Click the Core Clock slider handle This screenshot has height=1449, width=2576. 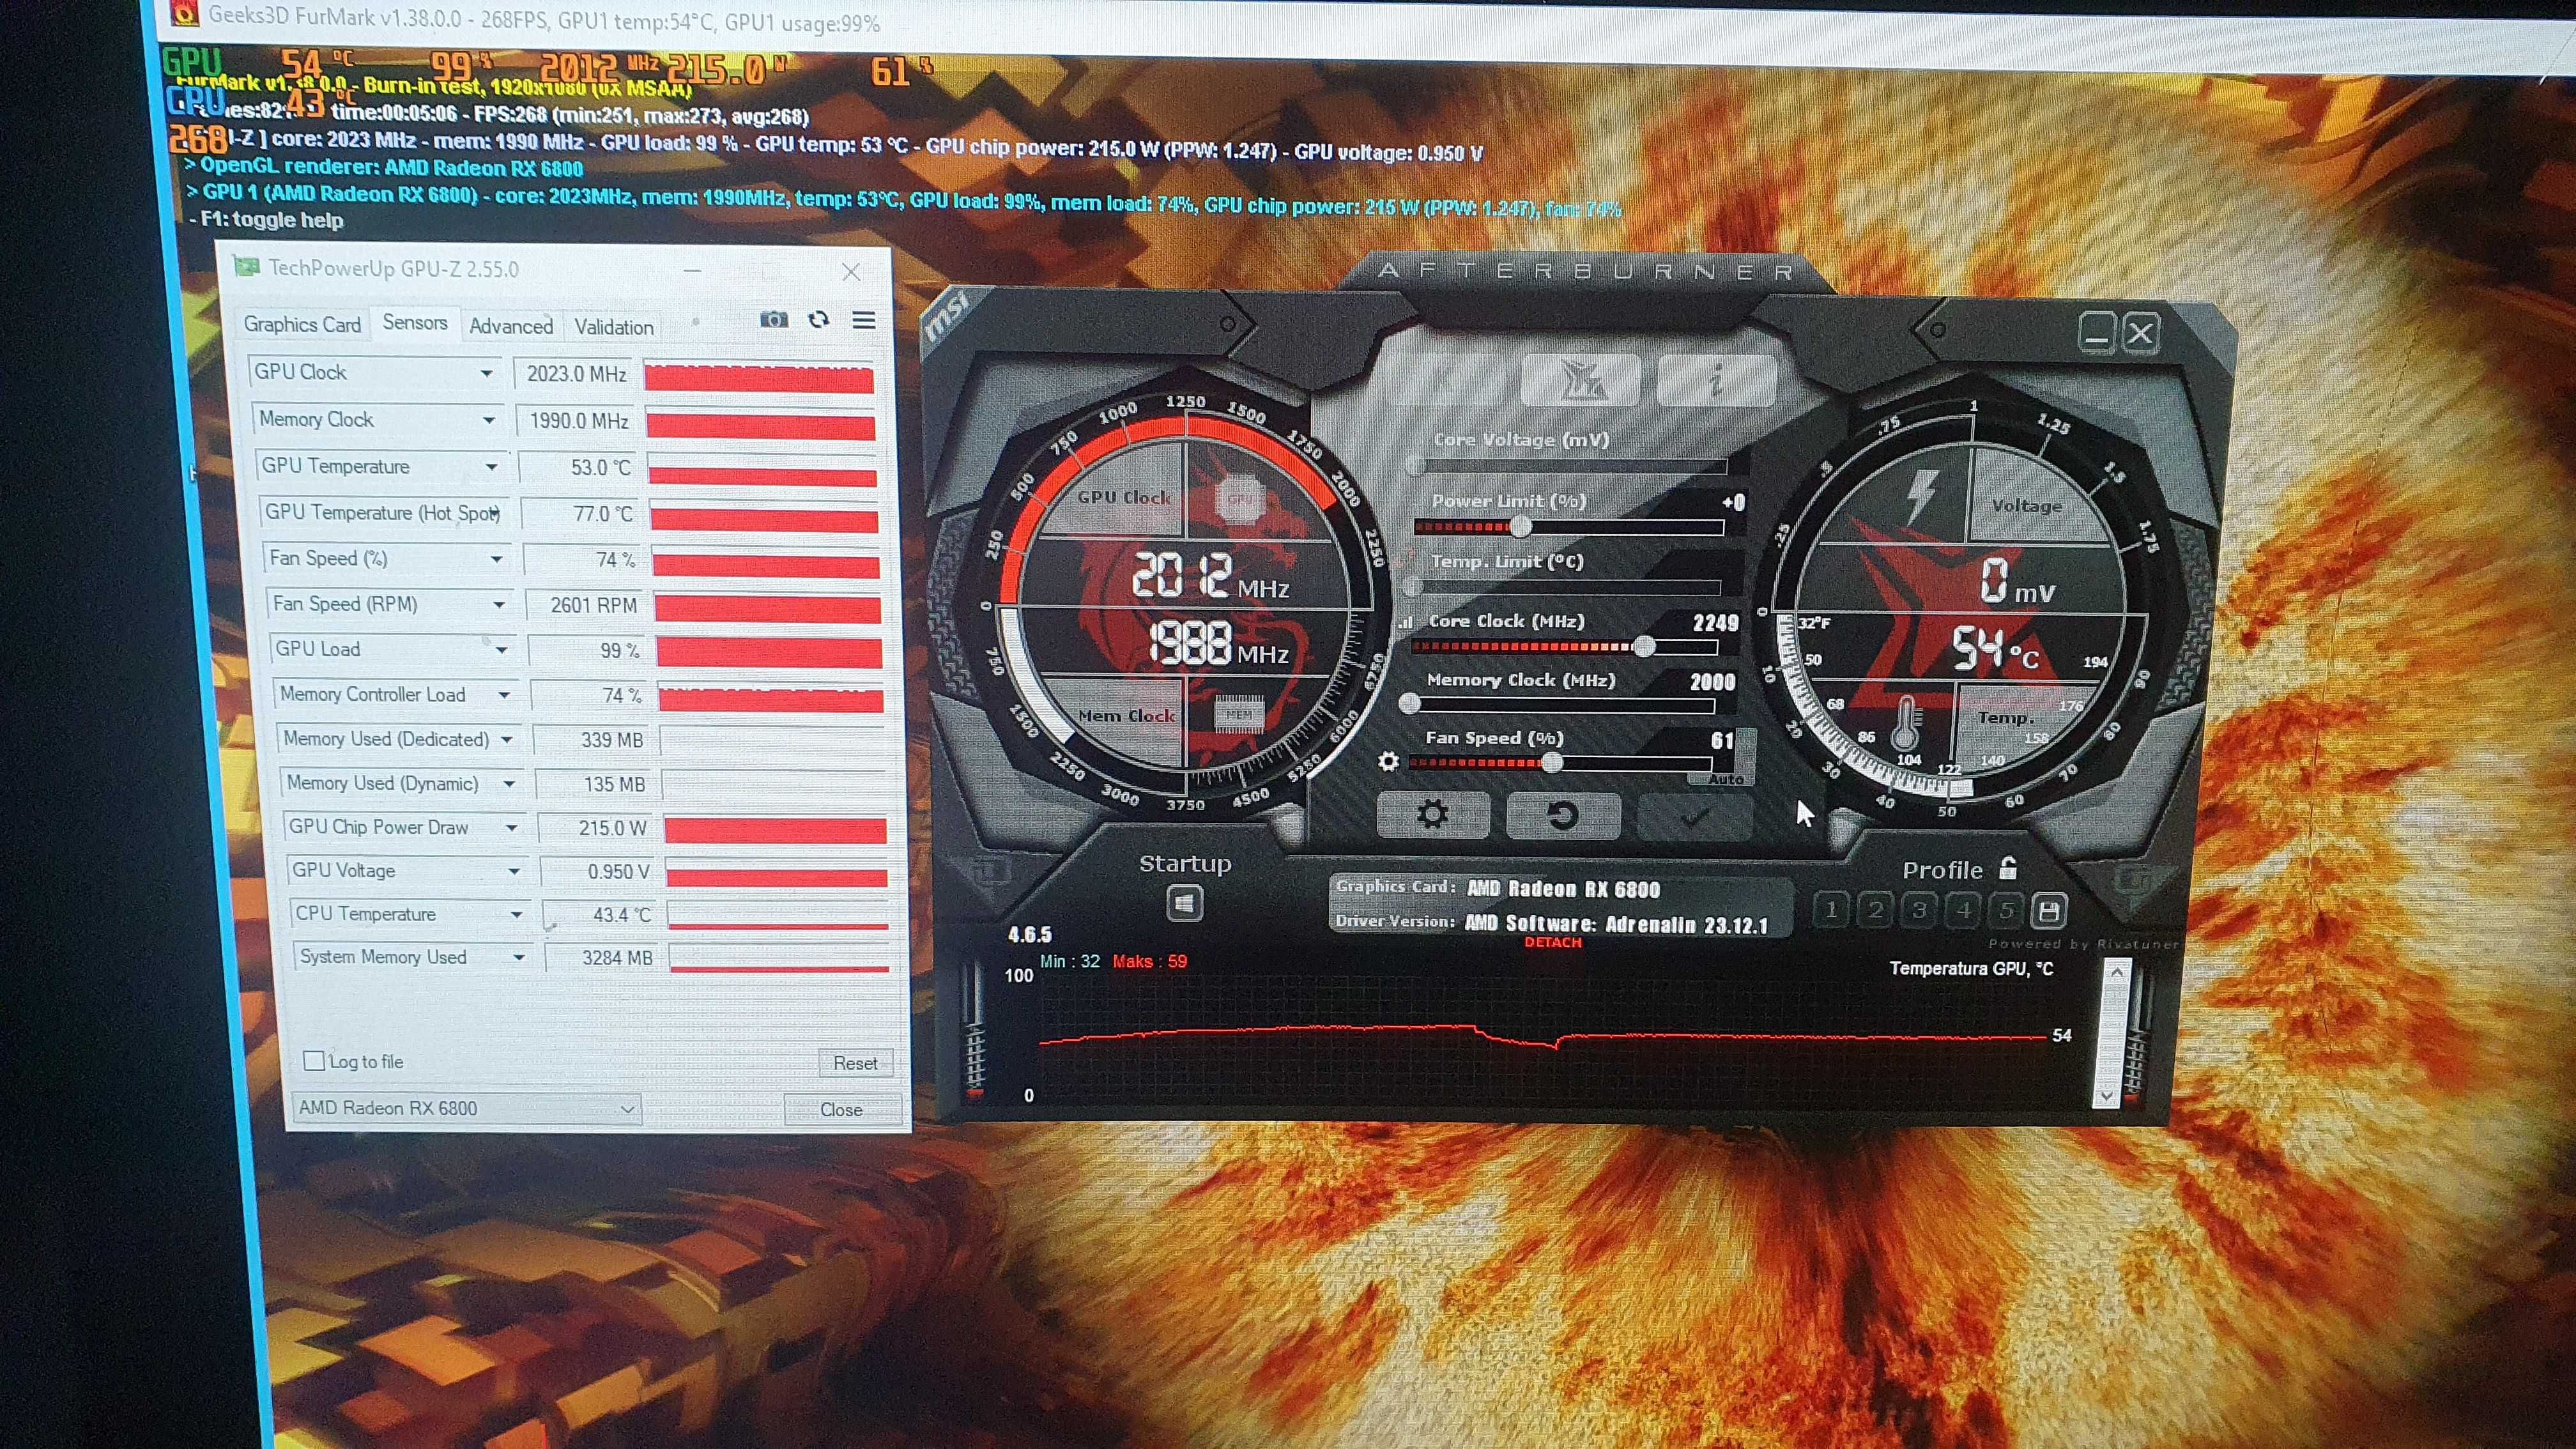click(x=1644, y=646)
